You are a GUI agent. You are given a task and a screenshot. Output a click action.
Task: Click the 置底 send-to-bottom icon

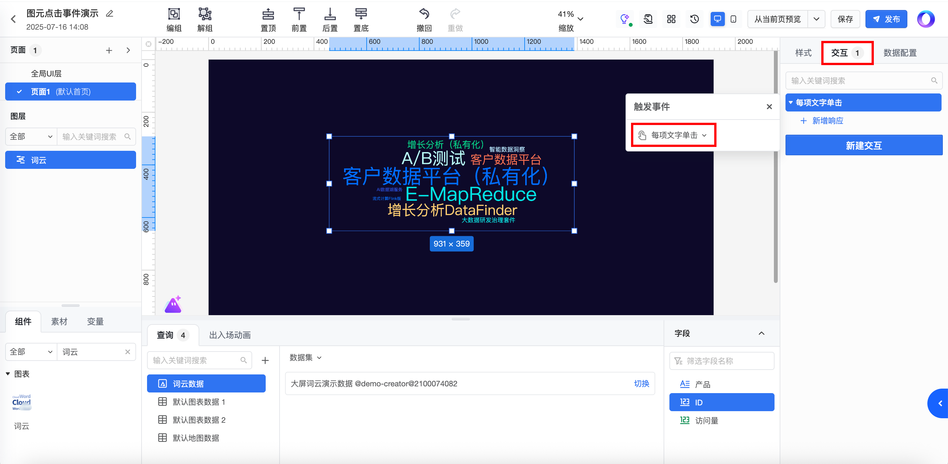point(360,15)
